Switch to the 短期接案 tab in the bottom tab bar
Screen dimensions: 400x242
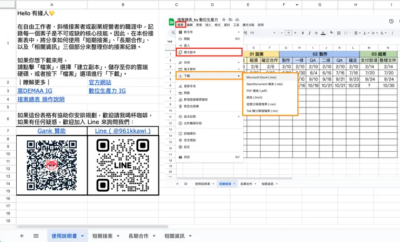102,236
